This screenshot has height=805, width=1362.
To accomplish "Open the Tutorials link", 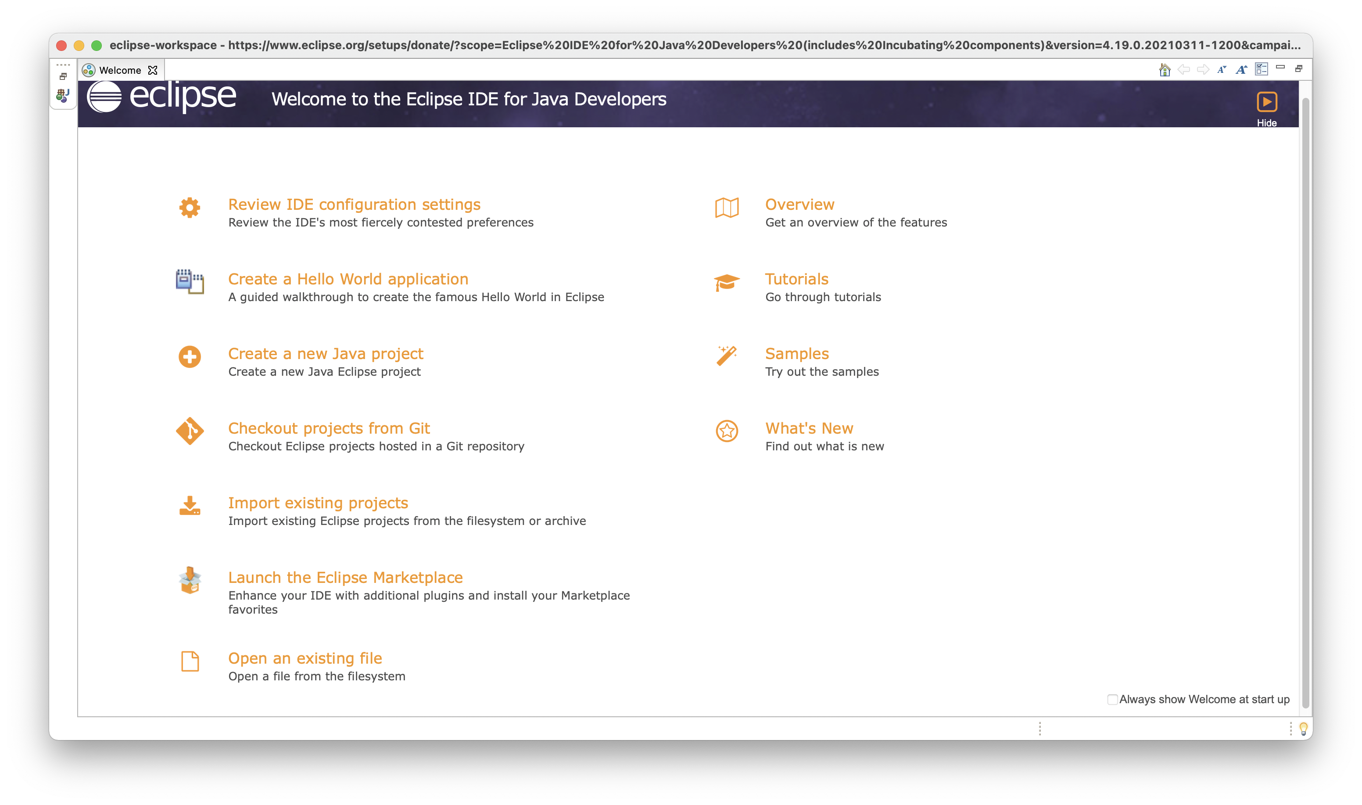I will pos(796,279).
